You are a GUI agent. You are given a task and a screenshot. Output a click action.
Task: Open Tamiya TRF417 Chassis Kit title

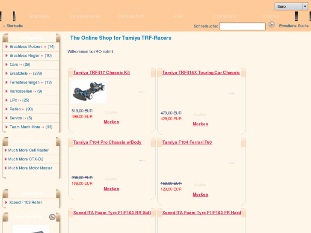[x=101, y=73]
